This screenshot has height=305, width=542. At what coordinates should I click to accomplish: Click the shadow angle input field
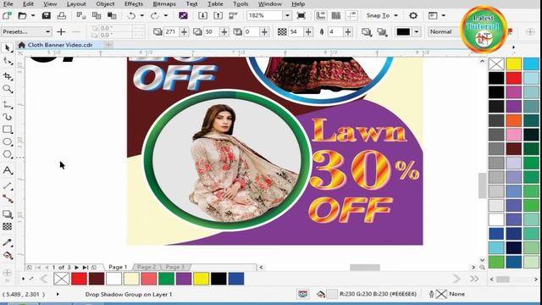(x=170, y=32)
